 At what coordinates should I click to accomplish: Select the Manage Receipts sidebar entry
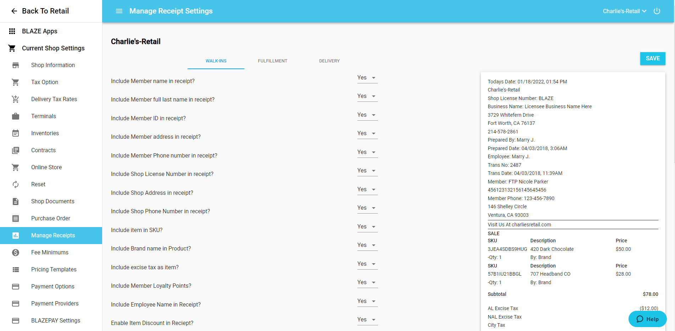click(x=53, y=235)
